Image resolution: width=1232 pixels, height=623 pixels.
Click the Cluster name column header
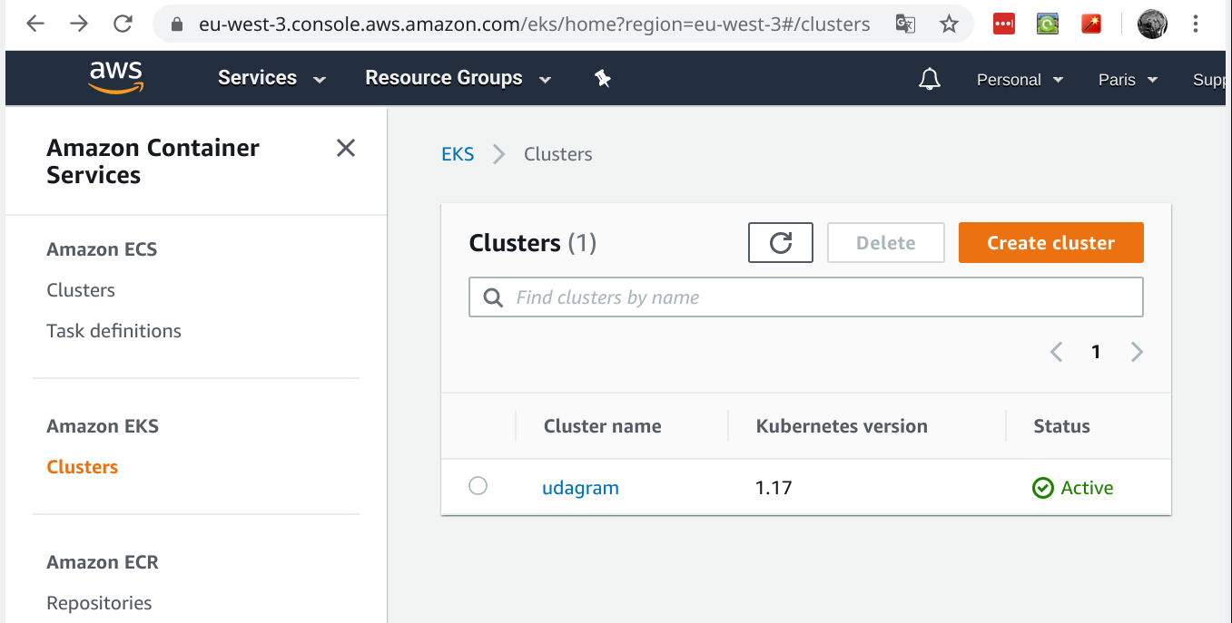pyautogui.click(x=602, y=426)
